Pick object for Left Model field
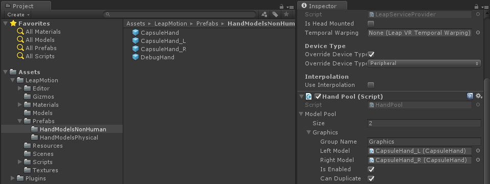Viewport: 490px width, 184px height. click(478, 151)
